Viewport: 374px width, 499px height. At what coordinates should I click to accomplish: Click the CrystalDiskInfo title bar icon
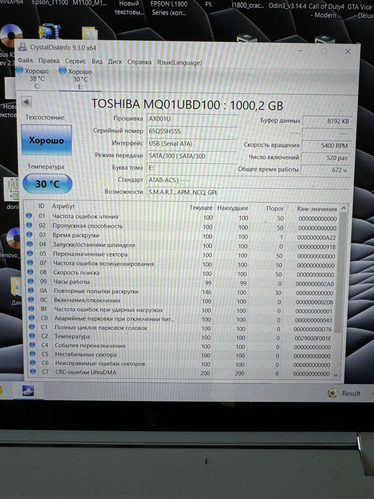(22, 47)
